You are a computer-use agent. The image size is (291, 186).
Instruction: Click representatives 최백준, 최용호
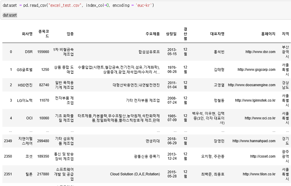(213, 174)
